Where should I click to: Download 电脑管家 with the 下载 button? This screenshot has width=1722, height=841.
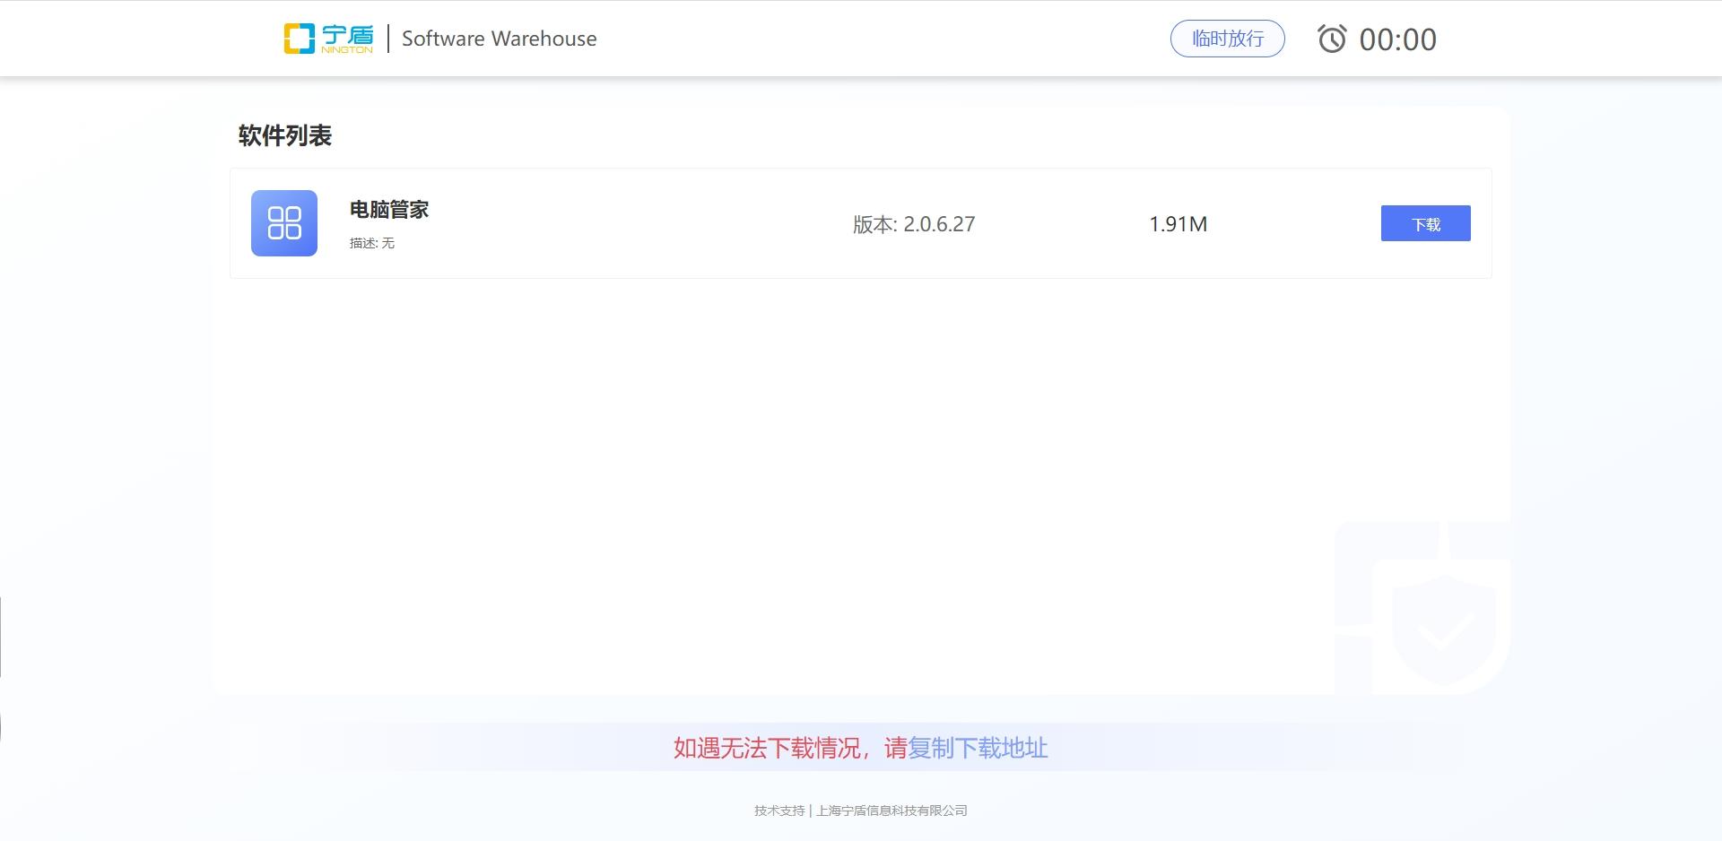pos(1425,223)
